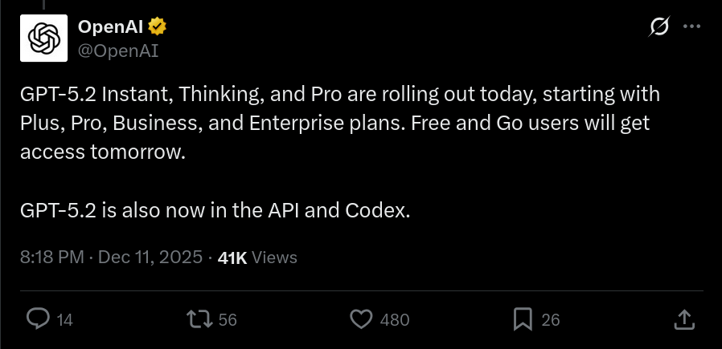Open the @OpenAI handle link
Image resolution: width=722 pixels, height=349 pixels.
[x=118, y=51]
